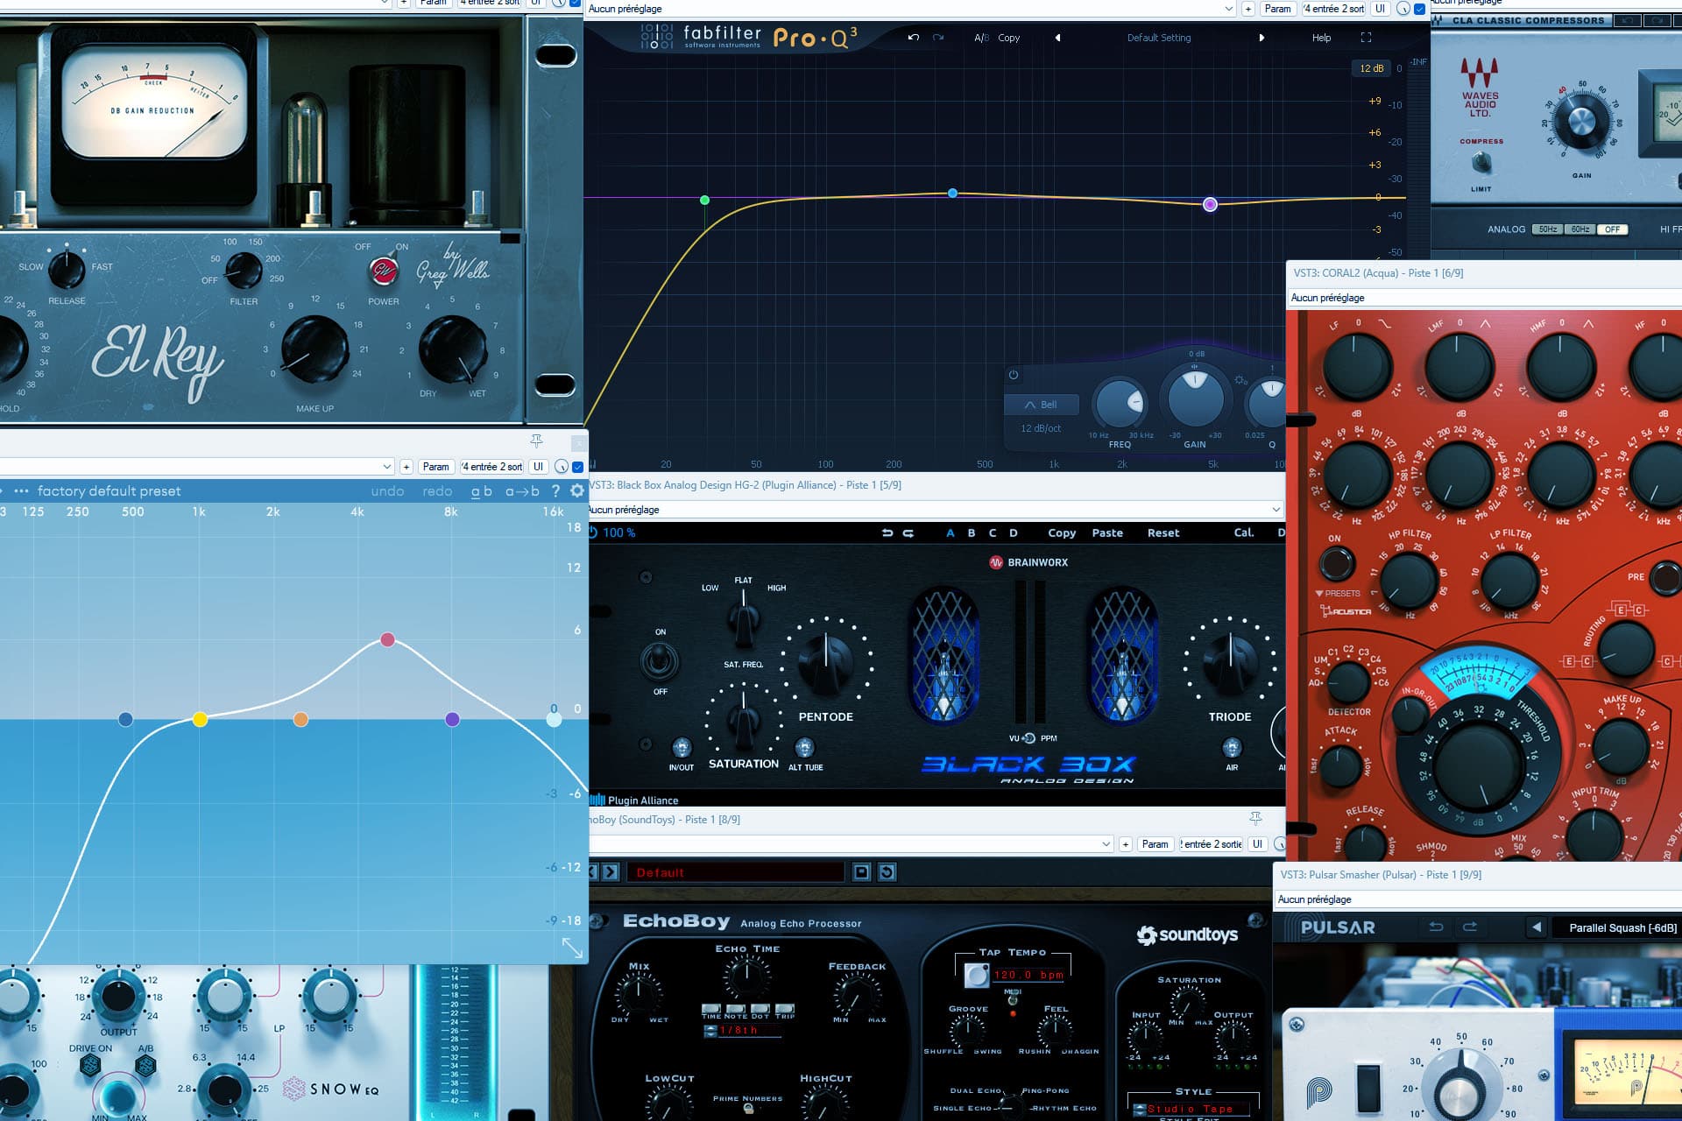Step EchoBoy 1/8th note value arrows
The height and width of the screenshot is (1121, 1682).
click(x=710, y=1031)
